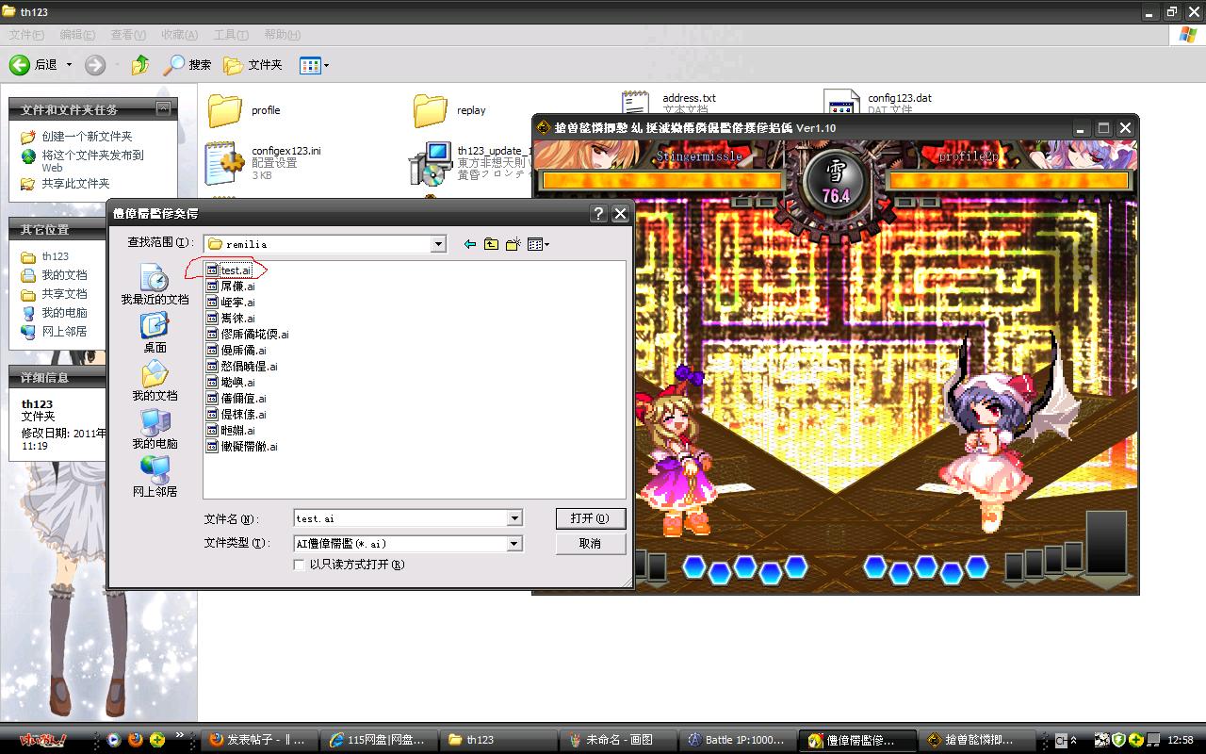Create a new folder in the Open dialog
Image resolution: width=1206 pixels, height=754 pixels.
pos(513,244)
